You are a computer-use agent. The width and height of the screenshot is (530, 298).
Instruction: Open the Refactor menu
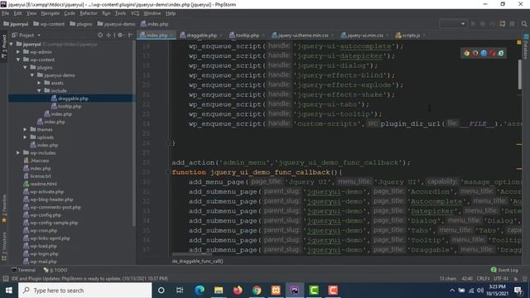click(x=89, y=13)
